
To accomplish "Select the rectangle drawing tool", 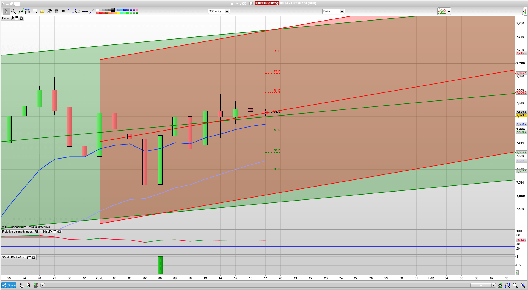I will (x=71, y=11).
